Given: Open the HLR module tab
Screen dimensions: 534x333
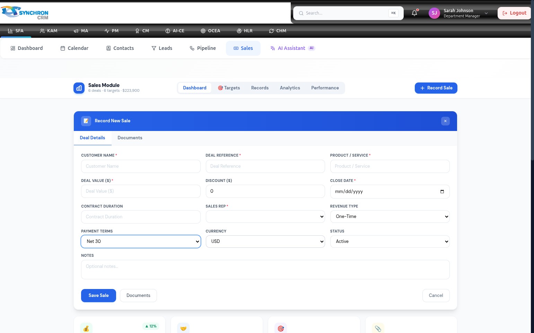Looking at the screenshot, I should (x=245, y=31).
